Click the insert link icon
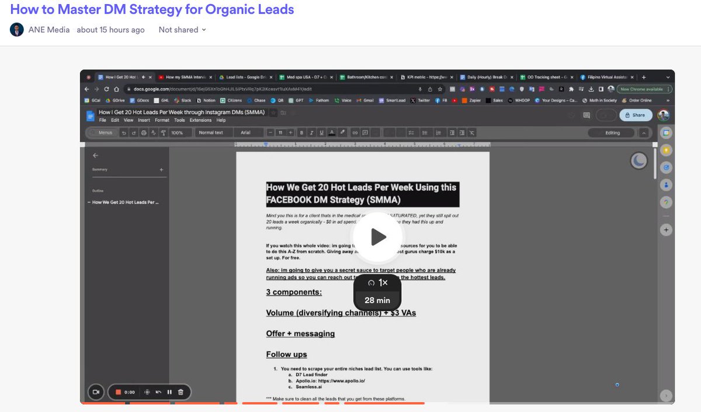 tap(354, 133)
